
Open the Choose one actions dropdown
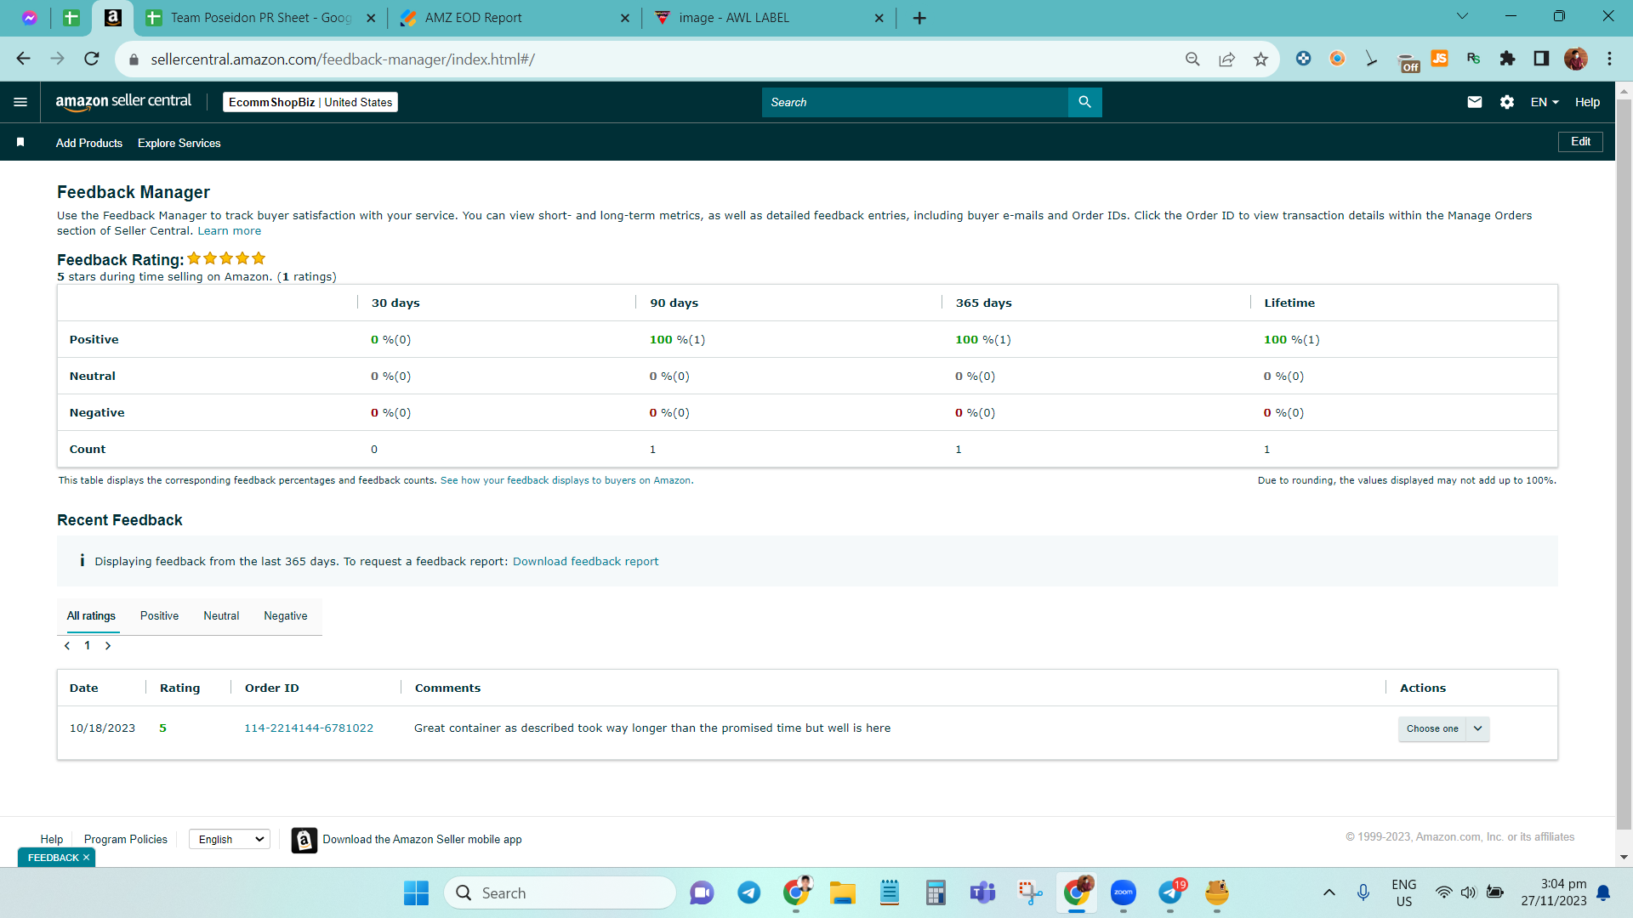pyautogui.click(x=1443, y=728)
